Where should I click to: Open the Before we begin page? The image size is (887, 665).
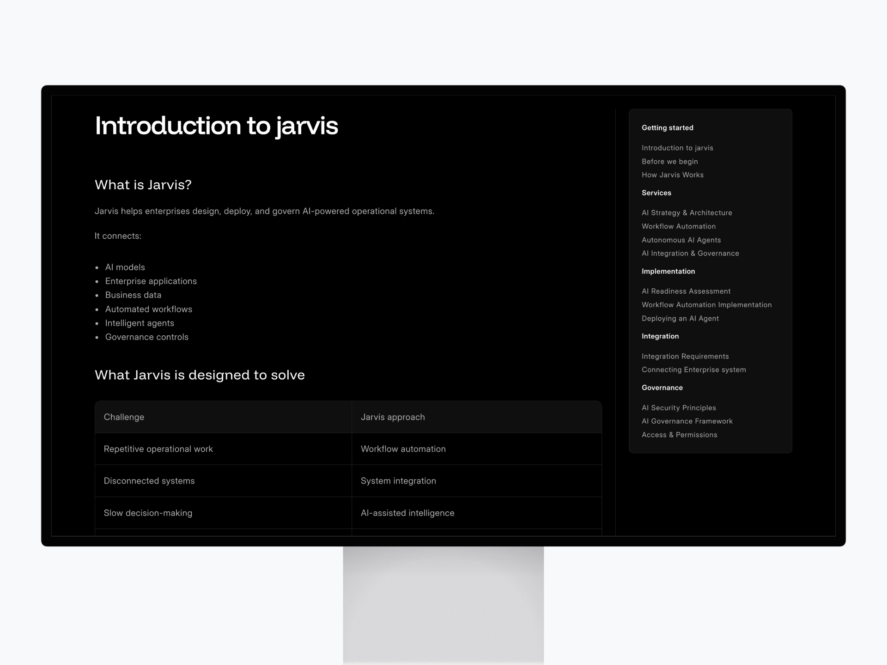670,162
